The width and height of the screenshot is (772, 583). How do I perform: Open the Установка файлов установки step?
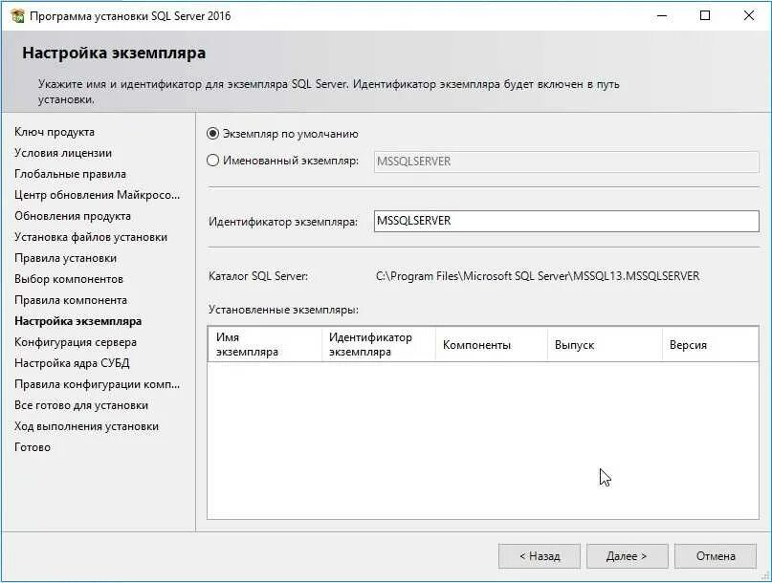point(91,237)
